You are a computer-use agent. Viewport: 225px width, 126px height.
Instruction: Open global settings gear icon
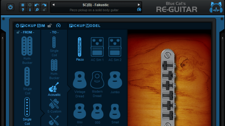30,5
